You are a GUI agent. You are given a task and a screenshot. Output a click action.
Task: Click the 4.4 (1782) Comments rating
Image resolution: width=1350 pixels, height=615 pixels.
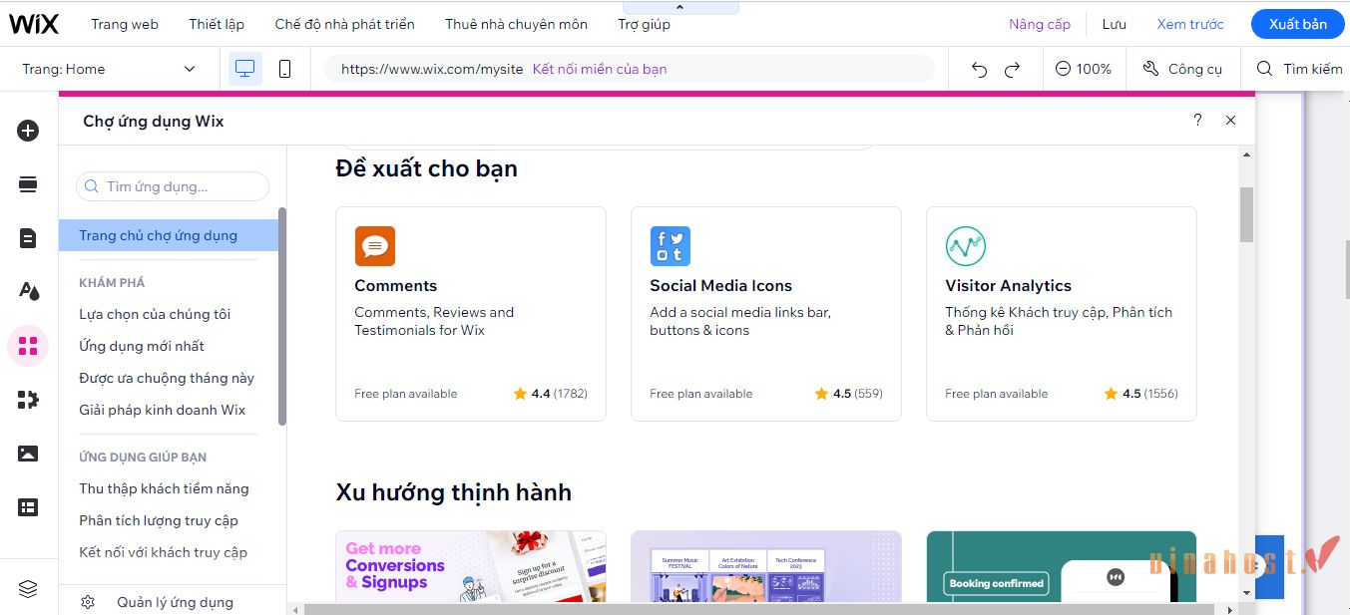[551, 394]
